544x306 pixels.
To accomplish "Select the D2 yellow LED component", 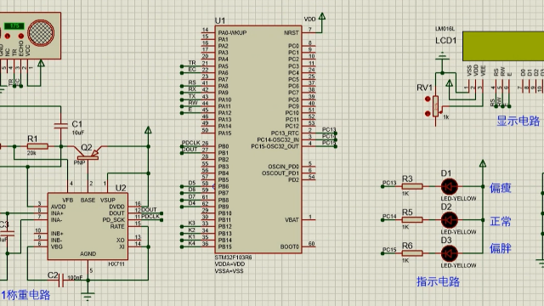I will (450, 220).
